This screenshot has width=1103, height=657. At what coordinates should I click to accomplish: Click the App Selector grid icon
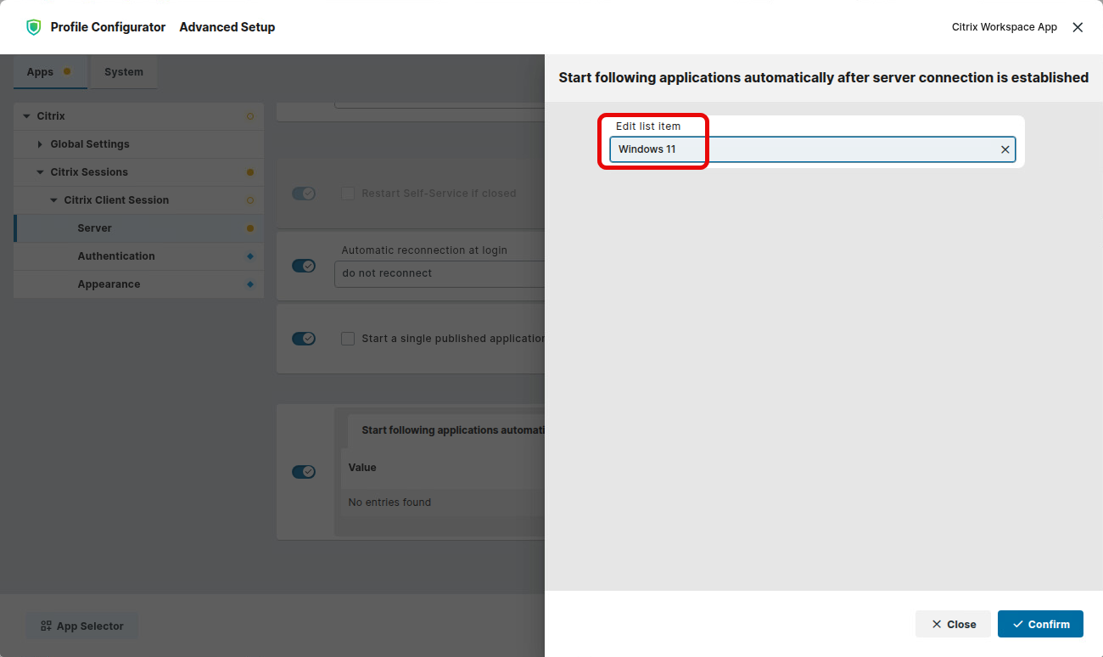[x=46, y=626]
